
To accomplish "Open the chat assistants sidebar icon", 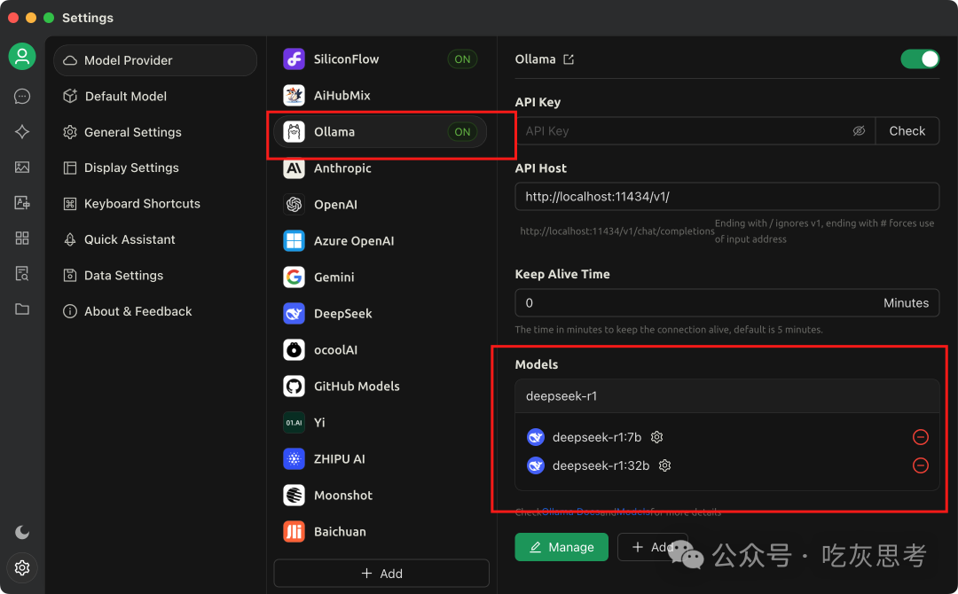I will (22, 97).
